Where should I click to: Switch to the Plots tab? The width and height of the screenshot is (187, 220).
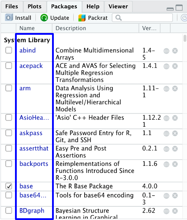pos(34,7)
